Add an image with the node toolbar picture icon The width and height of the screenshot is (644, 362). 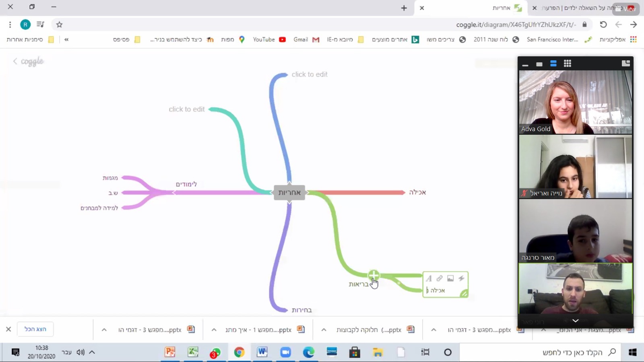[x=450, y=278]
